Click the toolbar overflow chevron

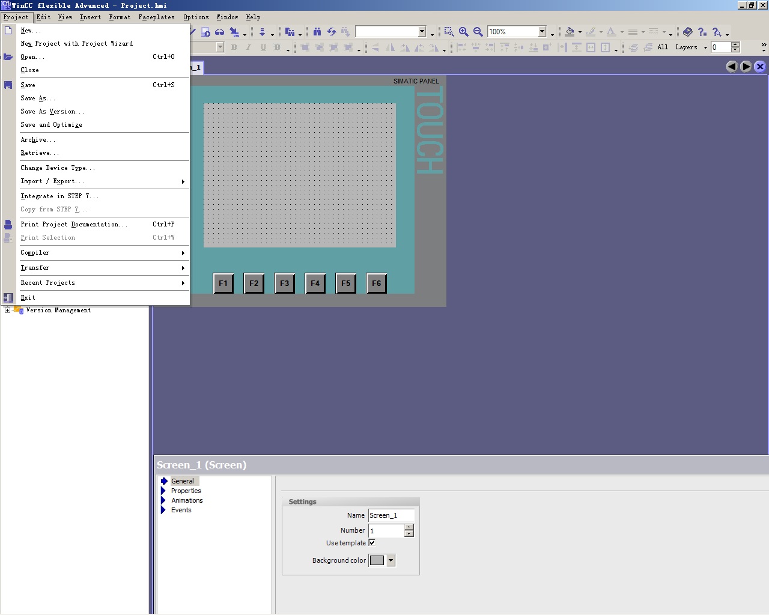click(x=764, y=45)
